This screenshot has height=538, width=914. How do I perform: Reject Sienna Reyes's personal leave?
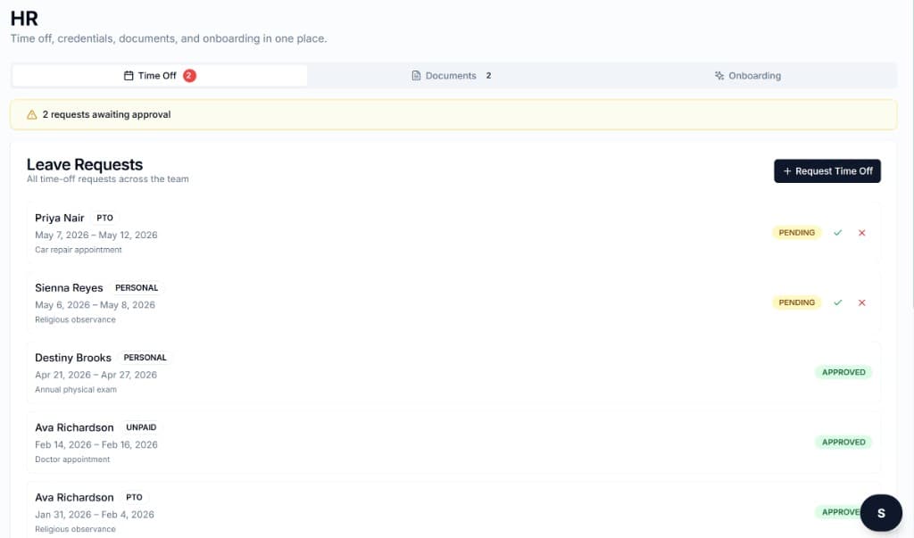[x=861, y=302]
